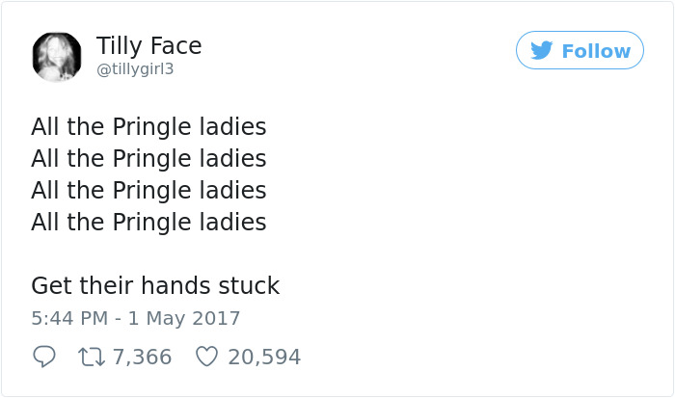Image resolution: width=675 pixels, height=398 pixels.
Task: Click the word "hands" in the tweet
Action: pyautogui.click(x=176, y=286)
